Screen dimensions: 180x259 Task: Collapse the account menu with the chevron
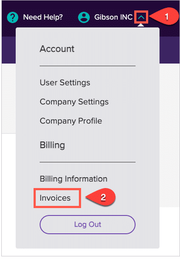tap(141, 17)
